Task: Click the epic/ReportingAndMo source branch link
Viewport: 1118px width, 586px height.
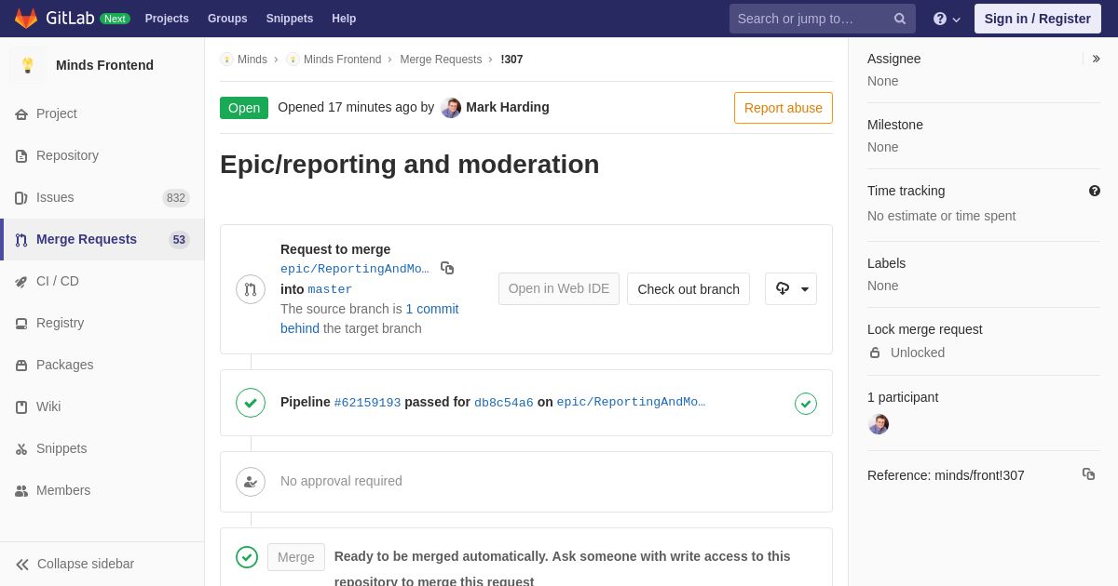Action: point(355,269)
